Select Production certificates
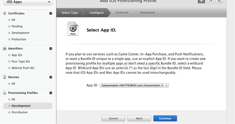The width and height of the screenshot is (235, 124). tap(19, 39)
